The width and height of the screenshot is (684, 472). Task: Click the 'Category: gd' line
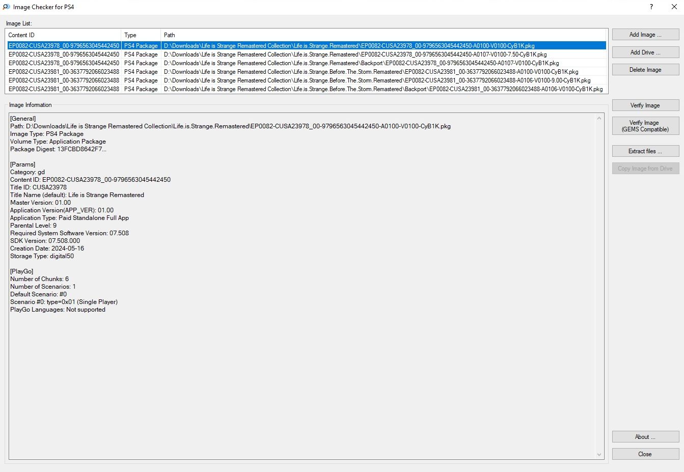28,172
